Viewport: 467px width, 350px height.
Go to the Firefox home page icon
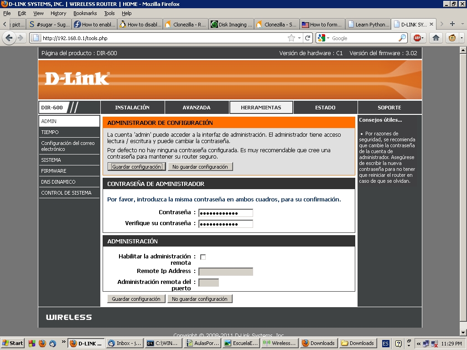(x=436, y=38)
